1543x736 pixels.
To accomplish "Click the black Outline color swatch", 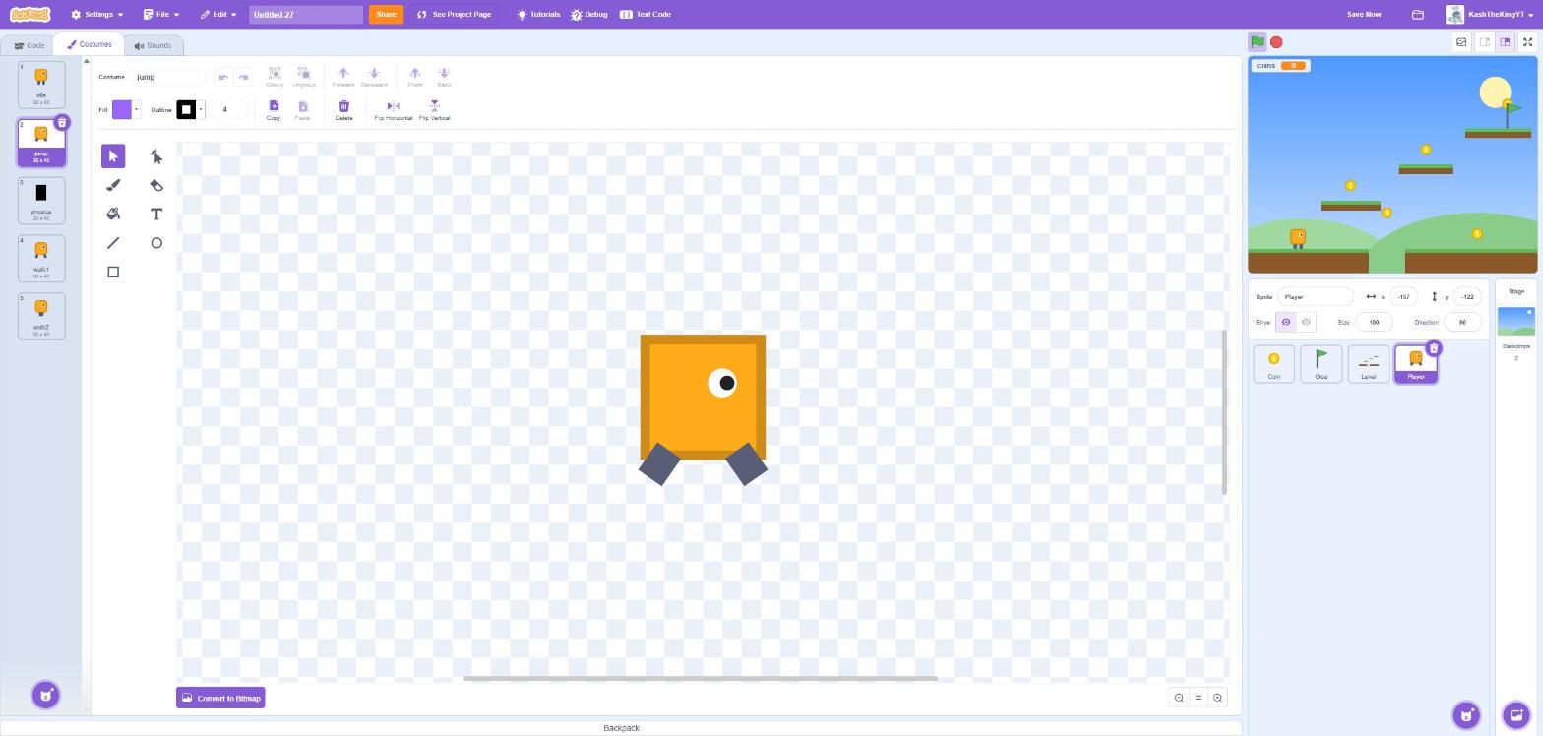I will [x=186, y=110].
